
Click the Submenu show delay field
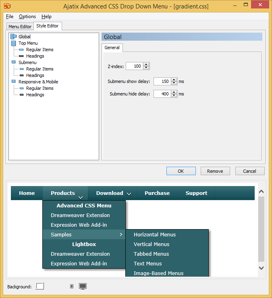[162, 81]
